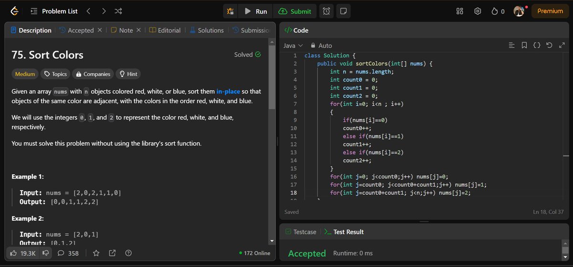
Task: Open the Editorial tab
Action: (x=165, y=30)
